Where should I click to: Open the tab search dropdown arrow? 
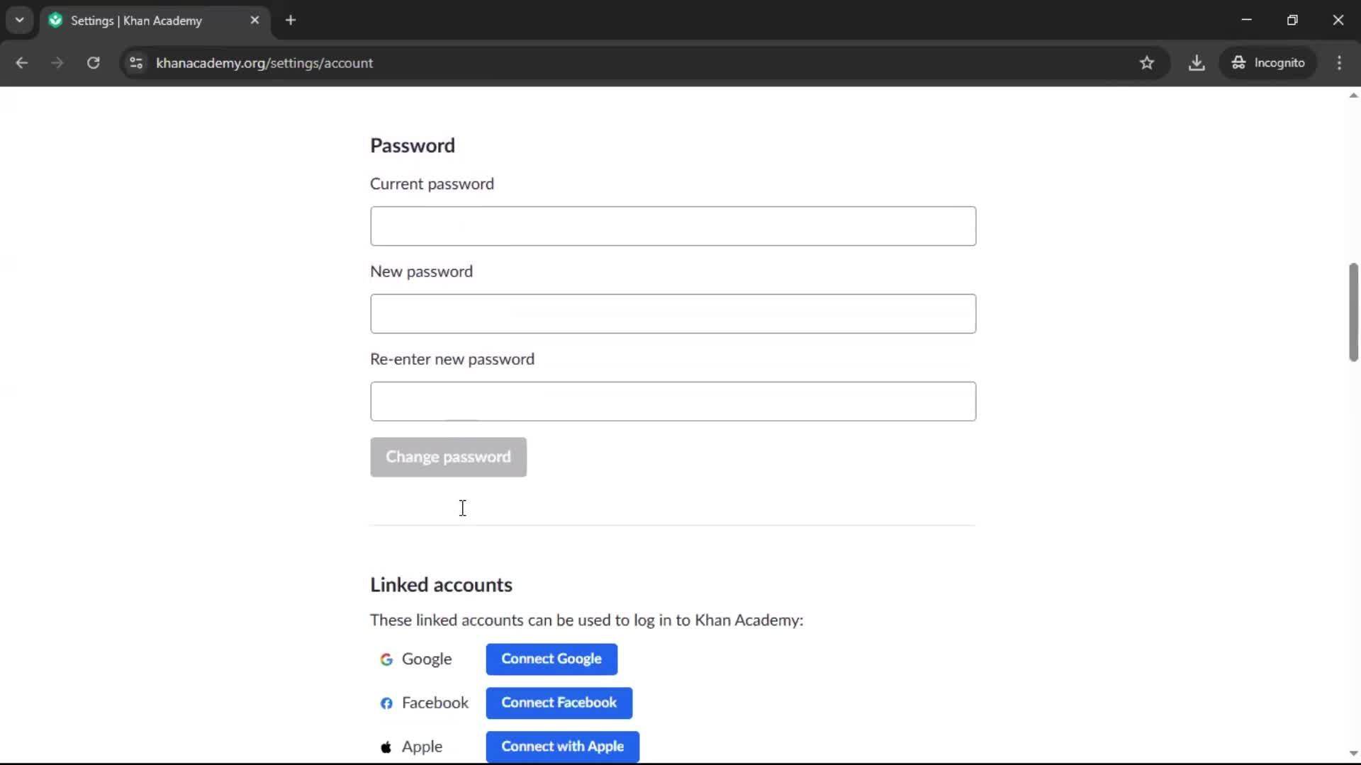[20, 20]
